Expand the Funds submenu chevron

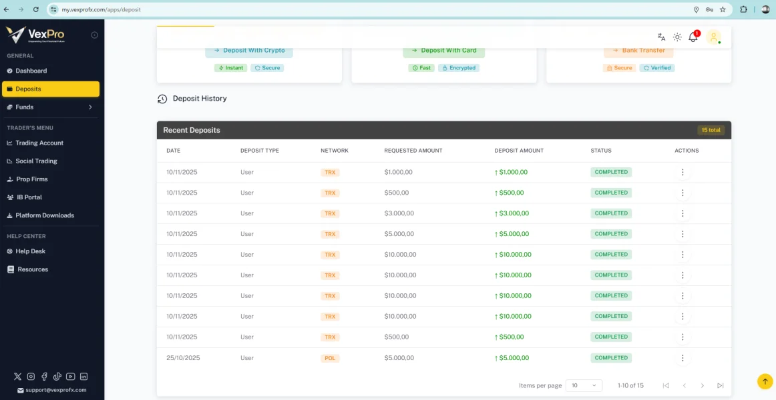click(x=90, y=107)
